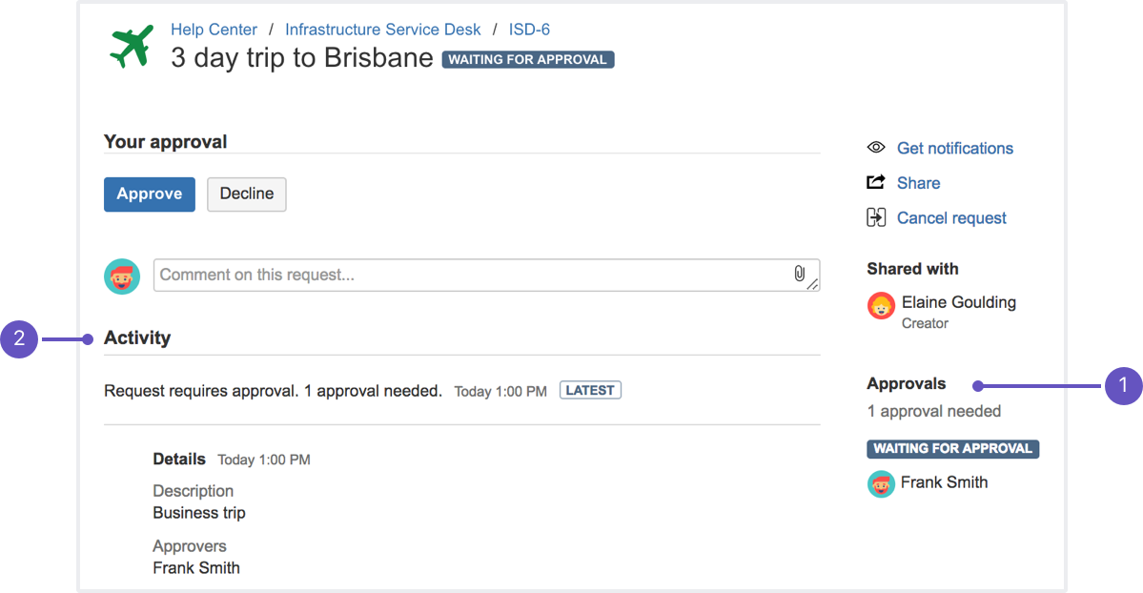Click the LATEST activity badge
Viewport: 1143px width, 593px height.
tap(590, 390)
